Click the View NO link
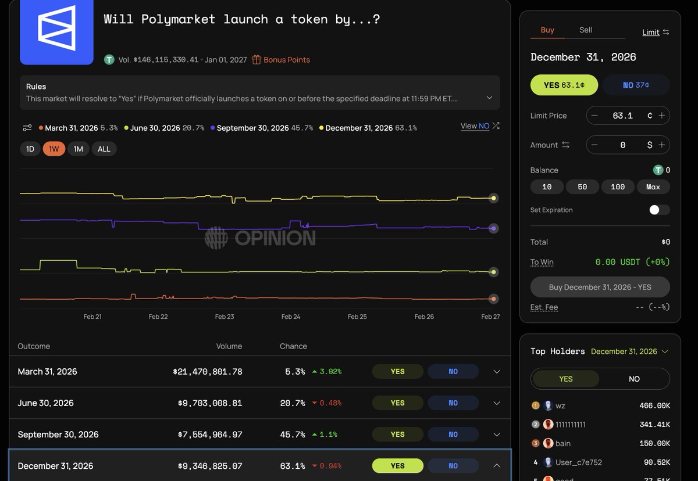Viewport: 698px width, 481px height. [475, 126]
